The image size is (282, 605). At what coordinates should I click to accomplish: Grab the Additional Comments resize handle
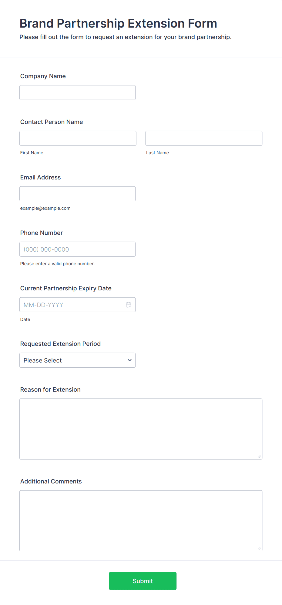tap(259, 548)
